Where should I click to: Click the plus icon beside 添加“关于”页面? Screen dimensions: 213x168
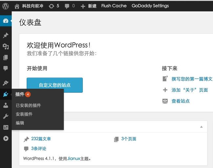pyautogui.click(x=165, y=90)
